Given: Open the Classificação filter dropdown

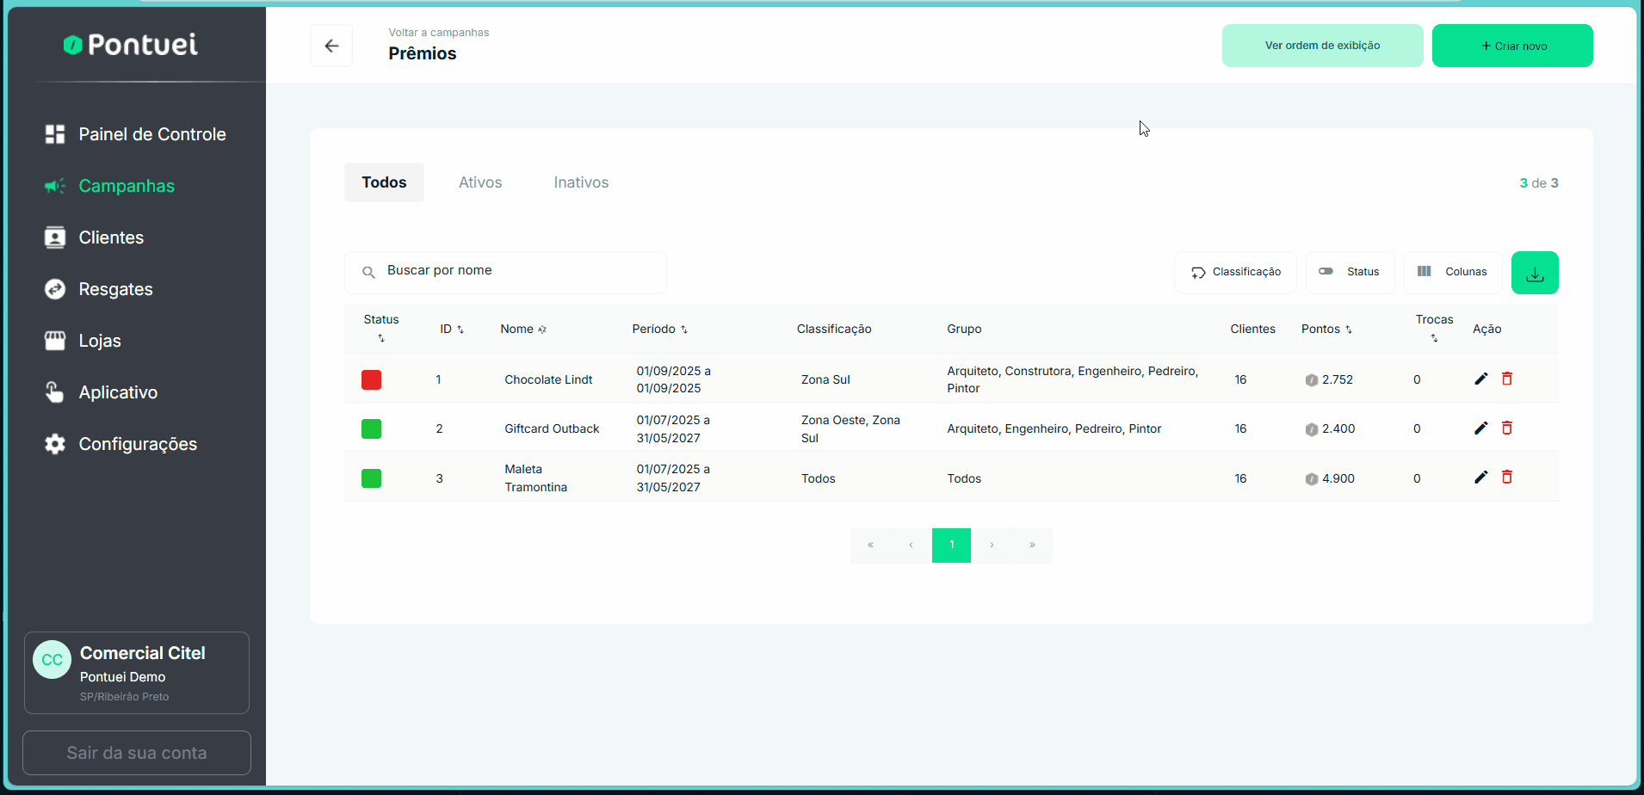Looking at the screenshot, I should coord(1235,272).
